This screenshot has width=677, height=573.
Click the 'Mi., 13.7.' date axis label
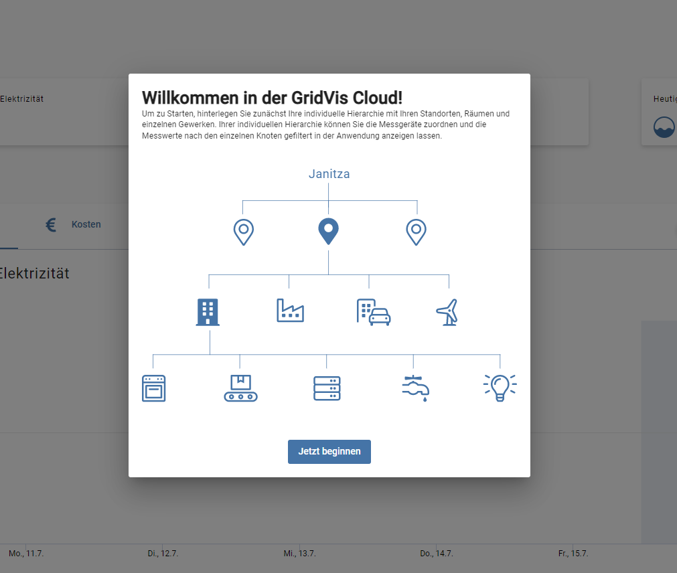[299, 554]
